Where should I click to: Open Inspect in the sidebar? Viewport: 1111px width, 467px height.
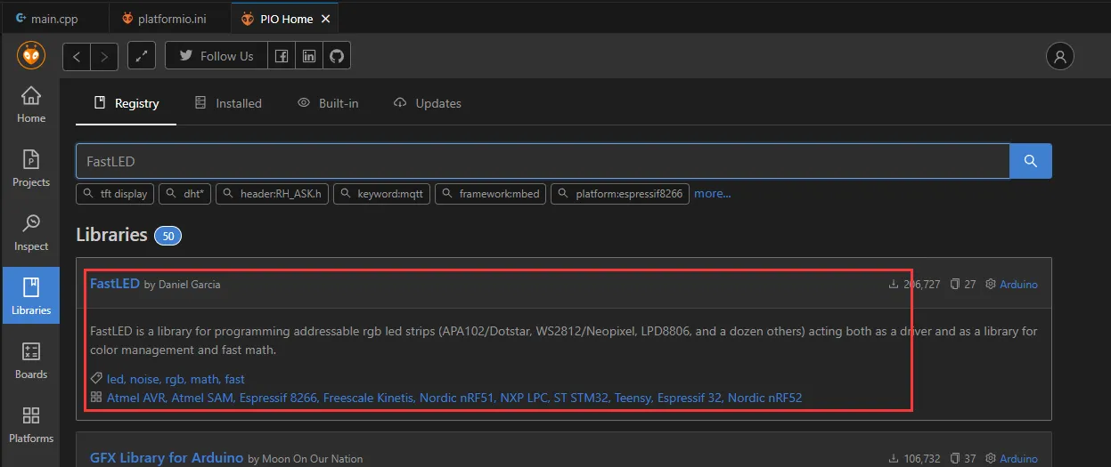click(31, 232)
